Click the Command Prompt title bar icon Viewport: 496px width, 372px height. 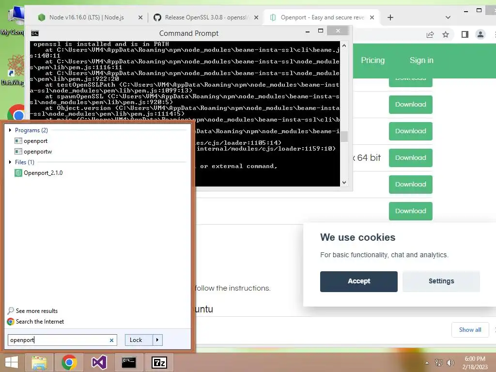pyautogui.click(x=35, y=33)
